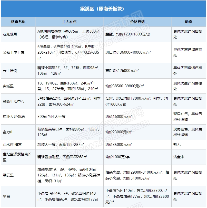The height and width of the screenshot is (208, 207).
Task: Click the title 梁溪区（原南长板块）
Action: [x=102, y=9]
